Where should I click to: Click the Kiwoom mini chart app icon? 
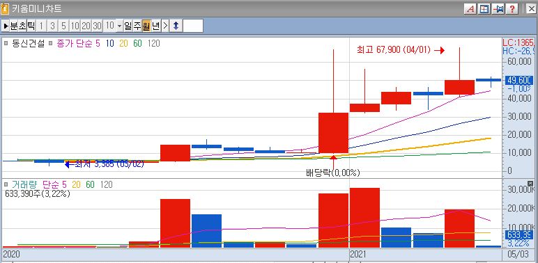click(4, 8)
